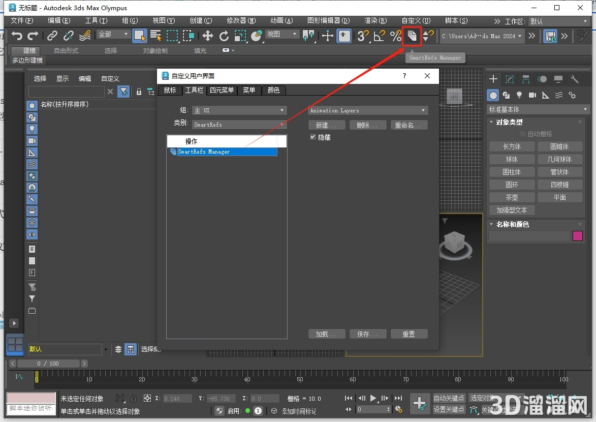Toggle the Percent Snap icon
Screen dimensions: 596x422
396,36
